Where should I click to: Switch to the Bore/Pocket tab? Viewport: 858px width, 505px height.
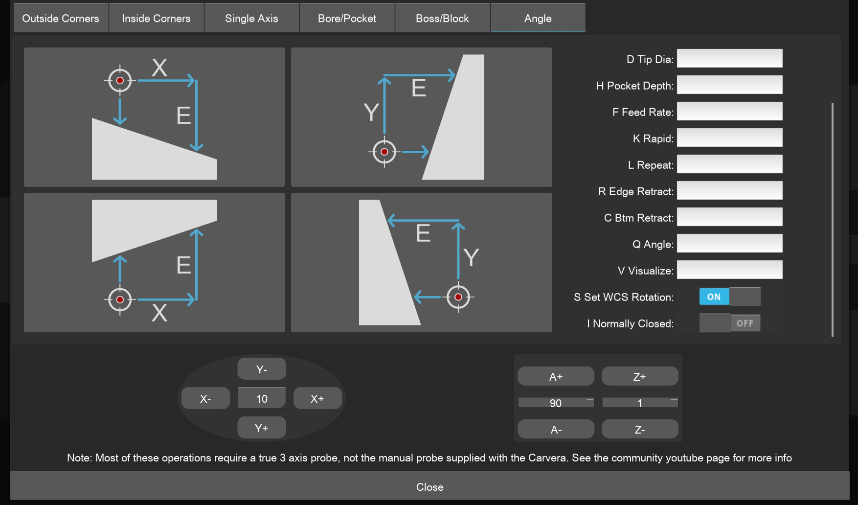347,18
